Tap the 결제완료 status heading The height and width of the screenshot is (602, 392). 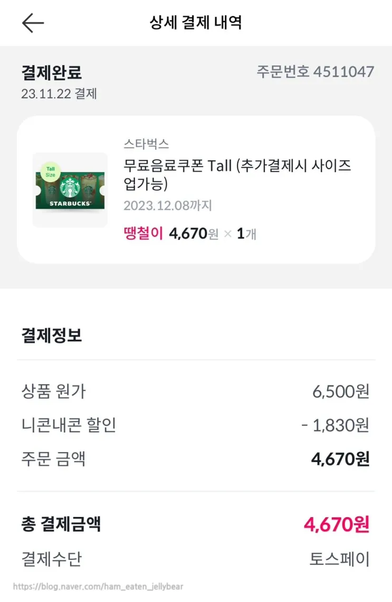pos(51,72)
